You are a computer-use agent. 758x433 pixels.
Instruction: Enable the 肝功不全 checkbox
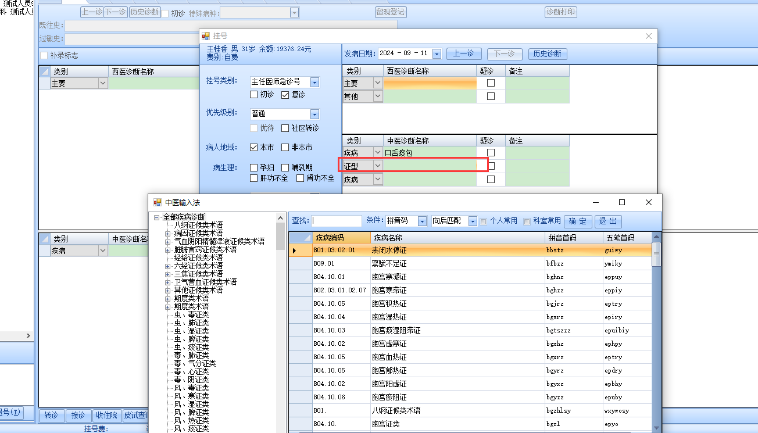tap(253, 178)
